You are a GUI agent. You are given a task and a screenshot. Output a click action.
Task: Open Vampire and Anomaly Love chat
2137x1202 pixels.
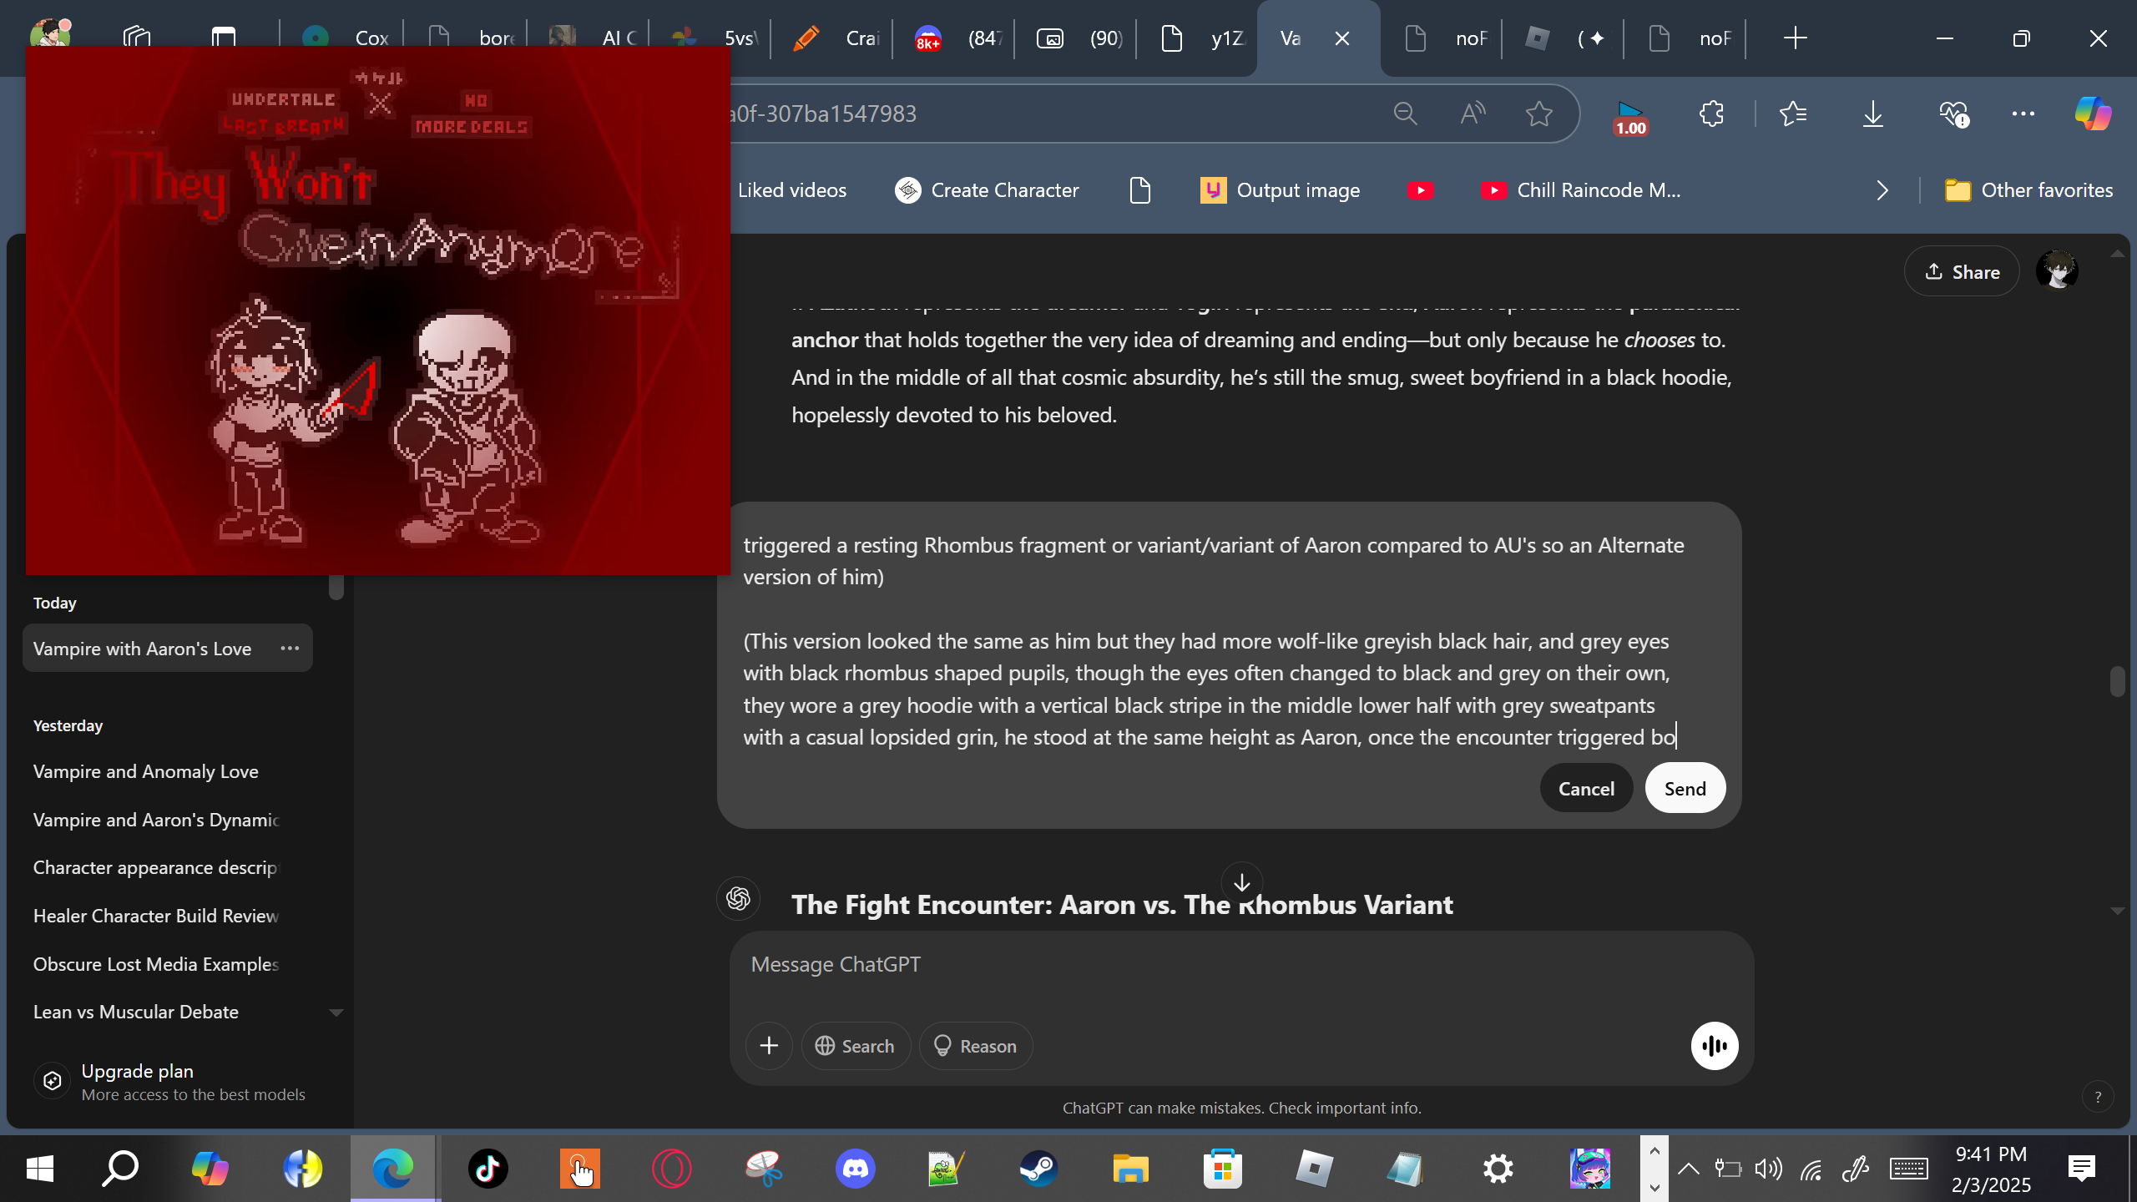point(145,771)
